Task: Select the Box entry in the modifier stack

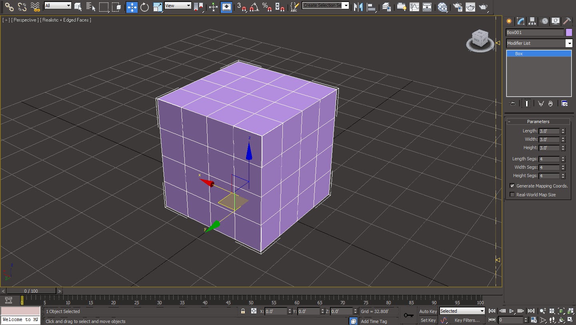Action: 518,53
